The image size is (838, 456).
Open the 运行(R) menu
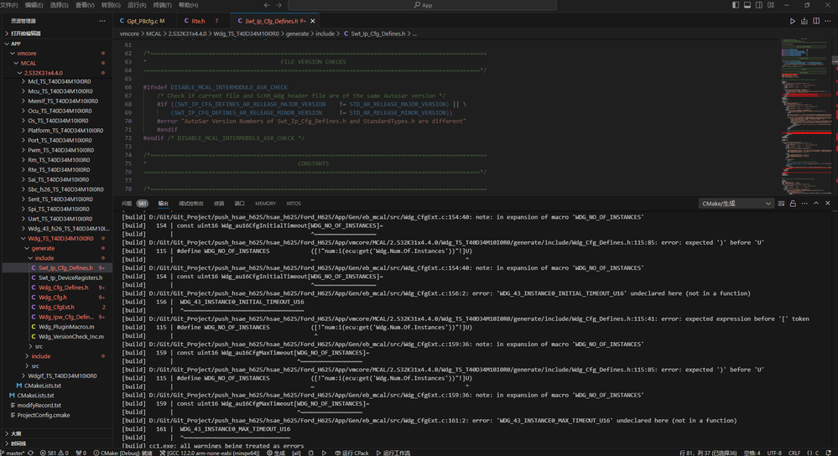pos(137,5)
